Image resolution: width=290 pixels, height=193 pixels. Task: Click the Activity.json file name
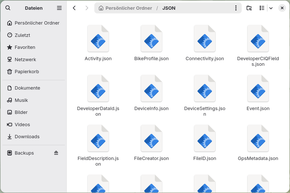(x=98, y=59)
